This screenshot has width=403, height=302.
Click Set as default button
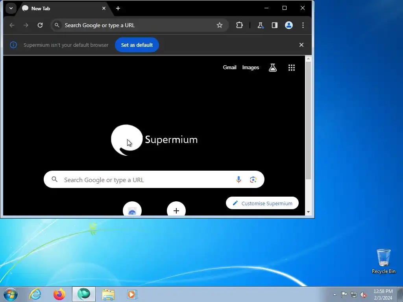(137, 45)
